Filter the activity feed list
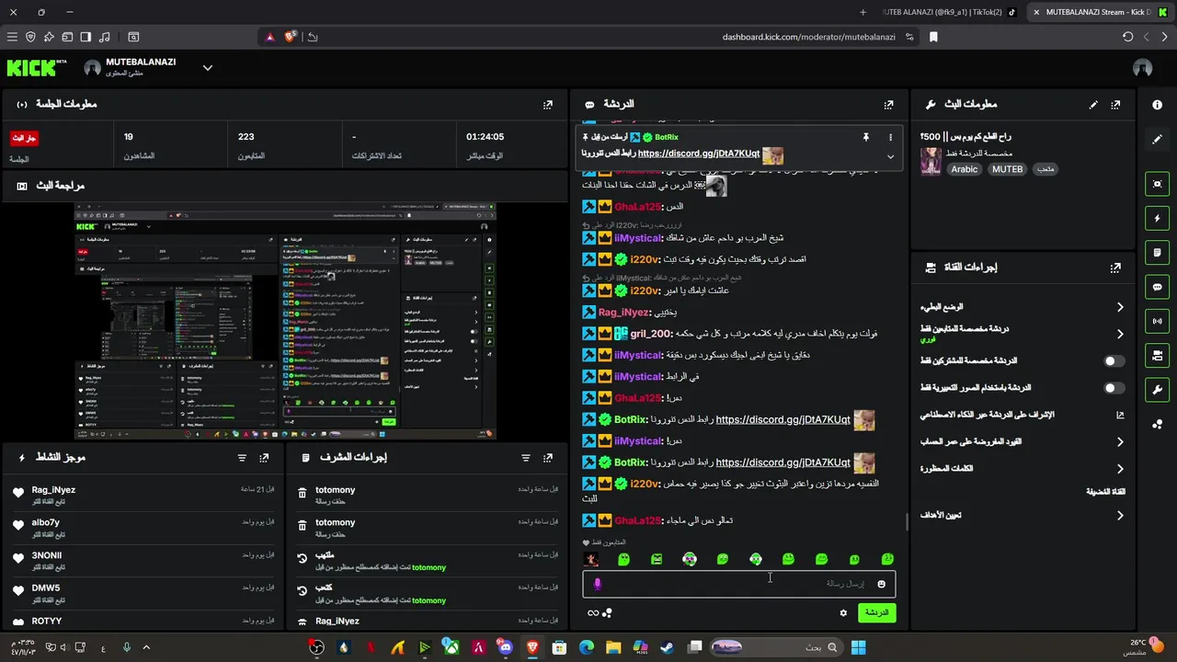Viewport: 1177px width, 662px height. [x=242, y=458]
